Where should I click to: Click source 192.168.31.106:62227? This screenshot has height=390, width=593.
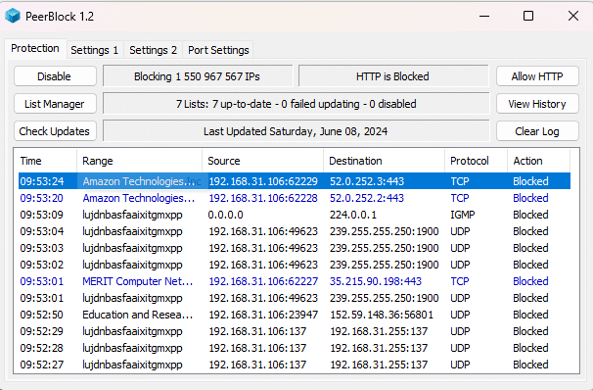click(263, 281)
